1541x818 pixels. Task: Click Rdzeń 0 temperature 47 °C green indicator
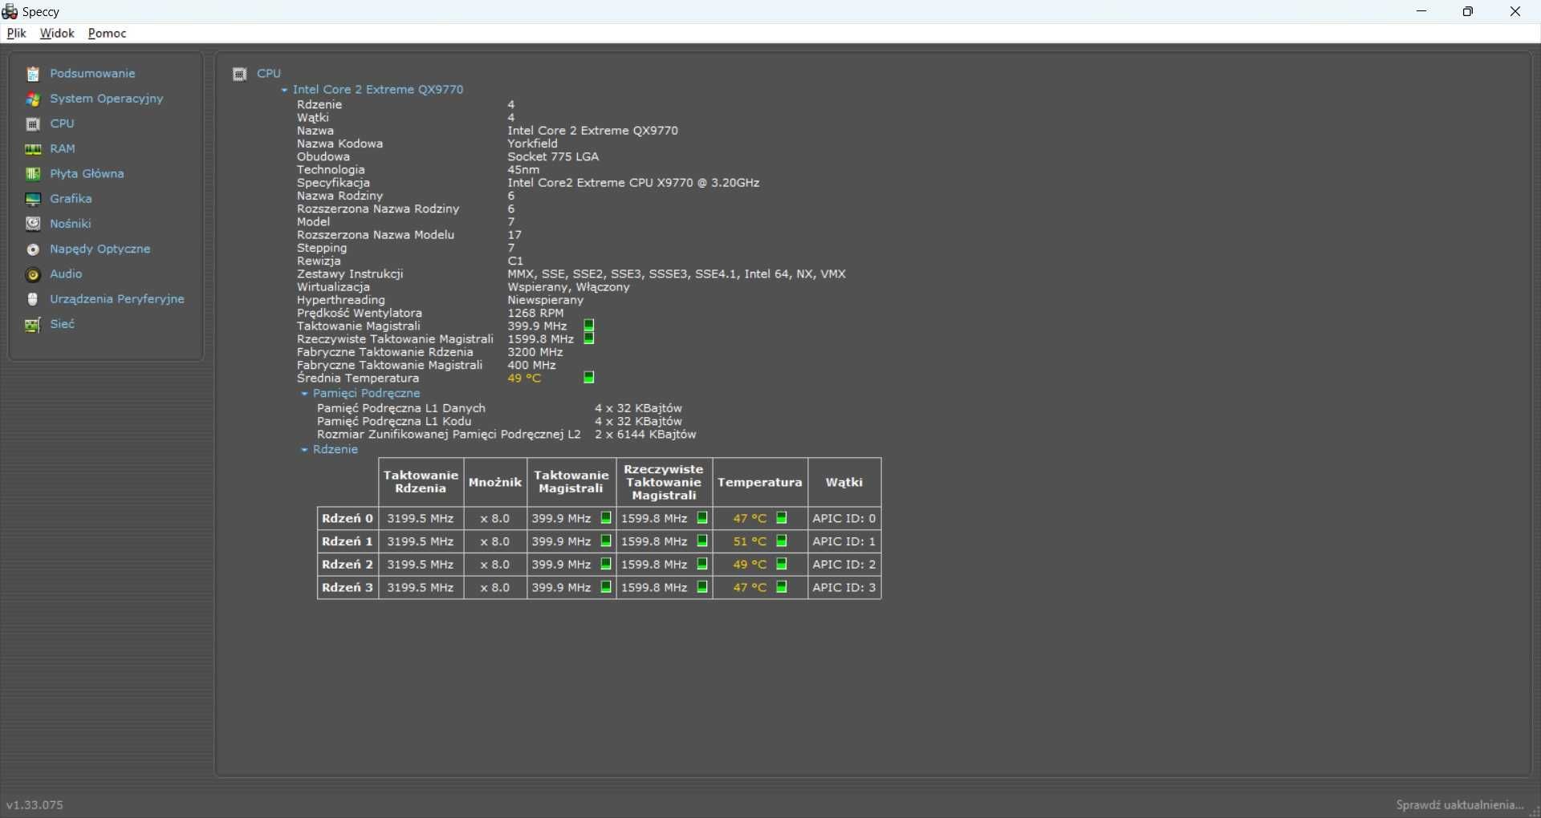pyautogui.click(x=782, y=518)
